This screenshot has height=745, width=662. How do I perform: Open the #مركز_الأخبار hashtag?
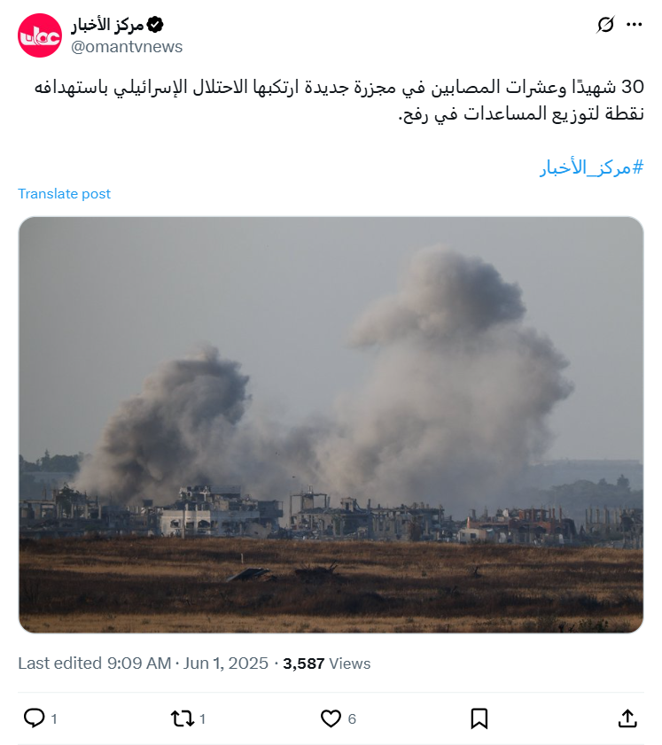coord(591,167)
